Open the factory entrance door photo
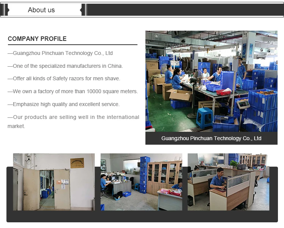Image resolution: width=284 pixels, height=228 pixels. point(54,182)
